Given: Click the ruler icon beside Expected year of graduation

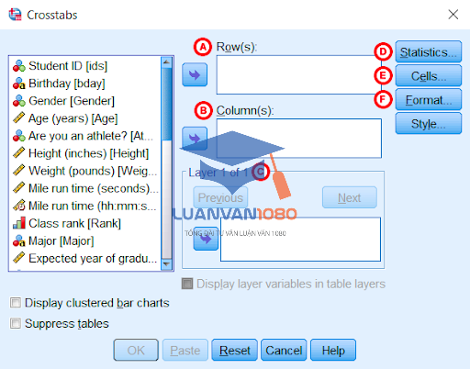Looking at the screenshot, I should [x=19, y=258].
